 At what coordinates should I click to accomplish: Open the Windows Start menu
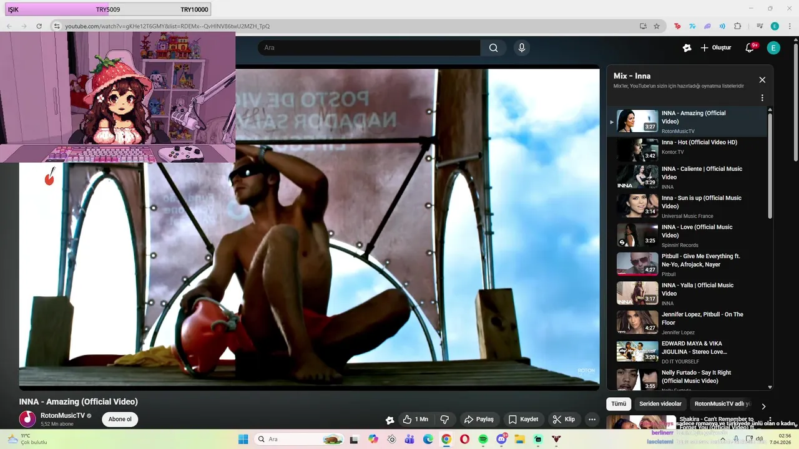[x=243, y=439]
